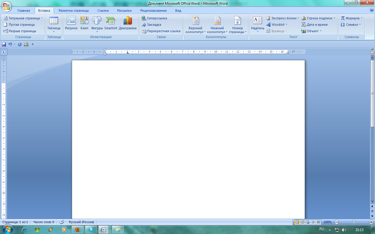Save the document from quick access toolbar
The width and height of the screenshot is (375, 234).
(x=4, y=44)
